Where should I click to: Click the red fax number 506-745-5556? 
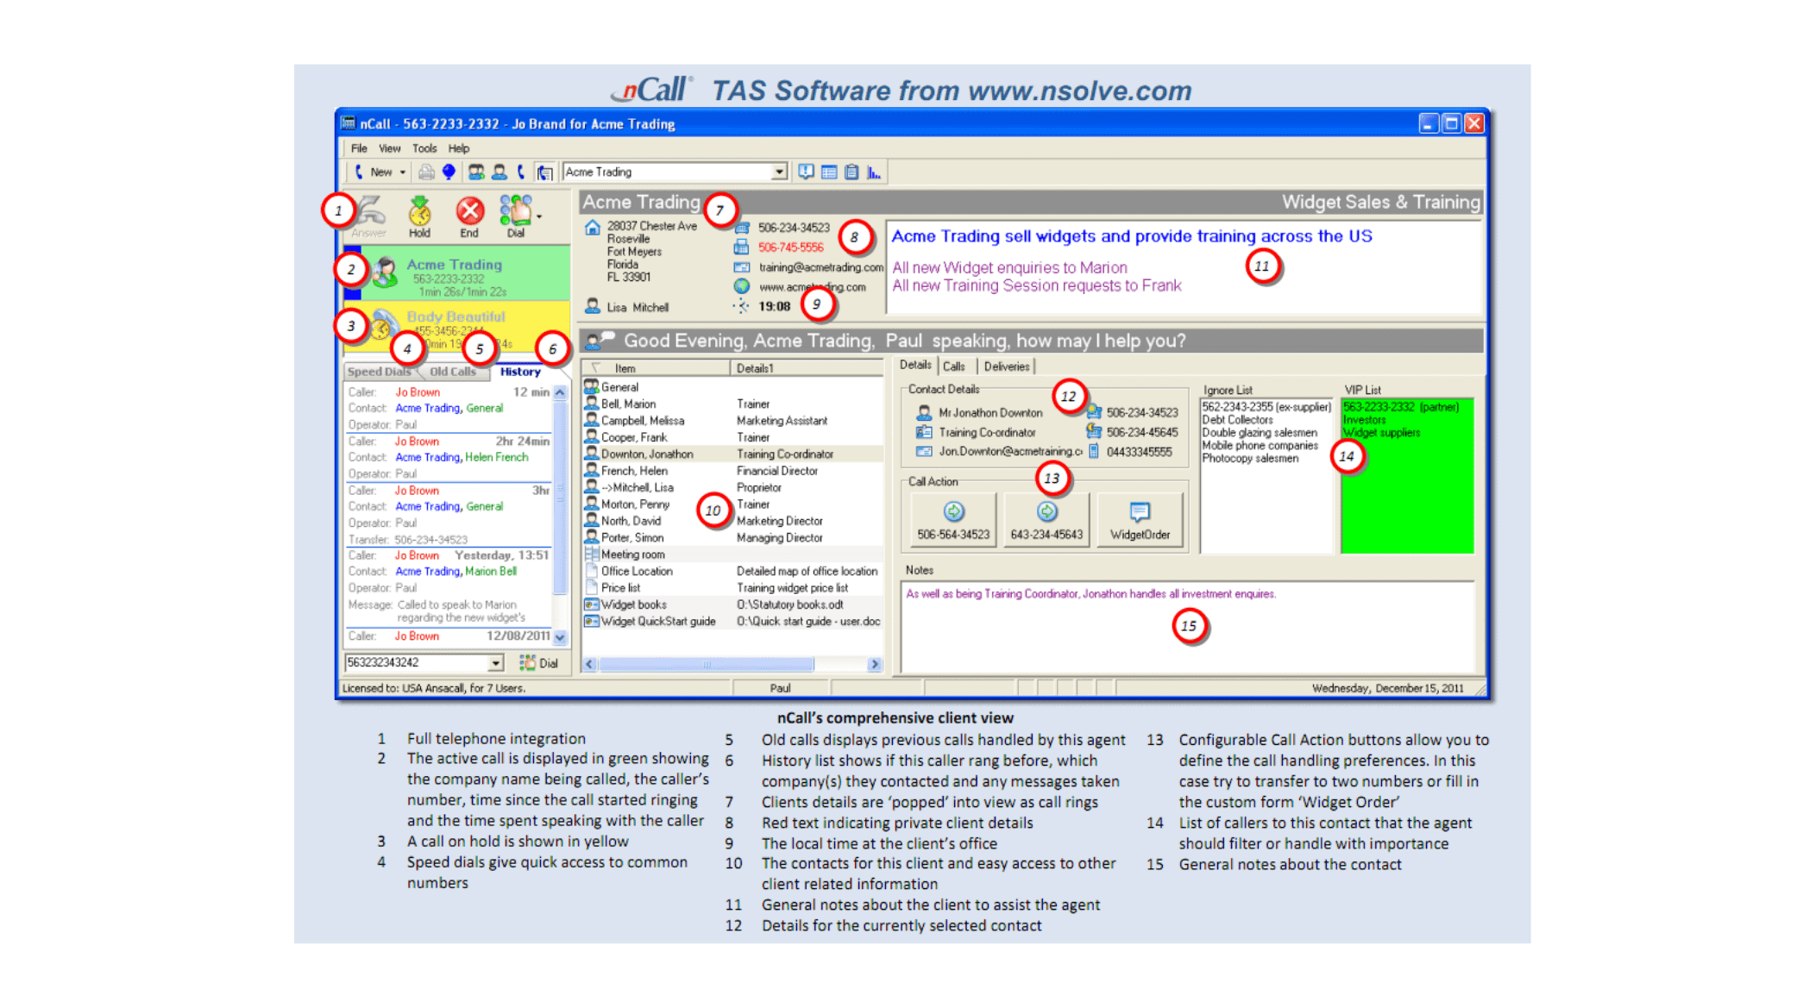tap(791, 247)
